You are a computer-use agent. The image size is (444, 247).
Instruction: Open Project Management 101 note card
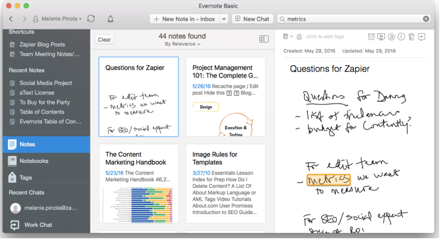[226, 97]
